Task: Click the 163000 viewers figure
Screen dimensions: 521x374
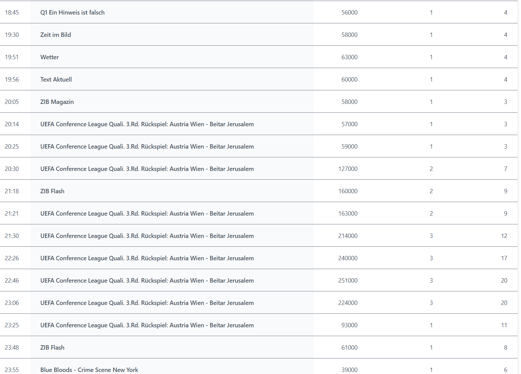Action: click(x=348, y=213)
